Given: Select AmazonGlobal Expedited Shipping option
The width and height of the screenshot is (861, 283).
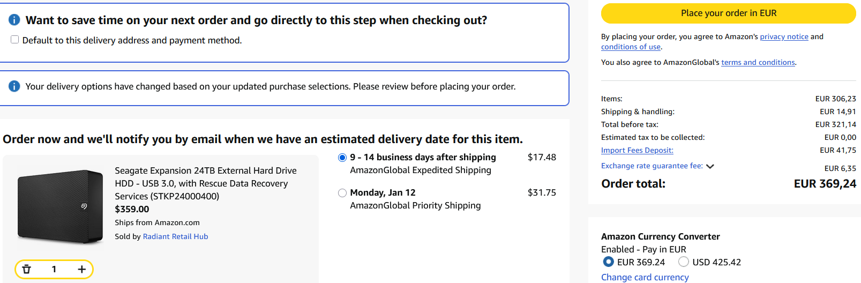Looking at the screenshot, I should pyautogui.click(x=342, y=158).
